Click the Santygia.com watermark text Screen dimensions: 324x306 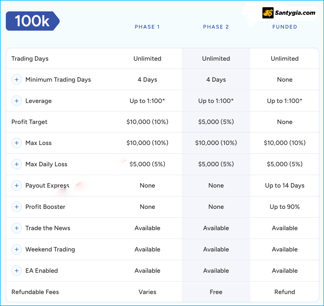pyautogui.click(x=295, y=13)
